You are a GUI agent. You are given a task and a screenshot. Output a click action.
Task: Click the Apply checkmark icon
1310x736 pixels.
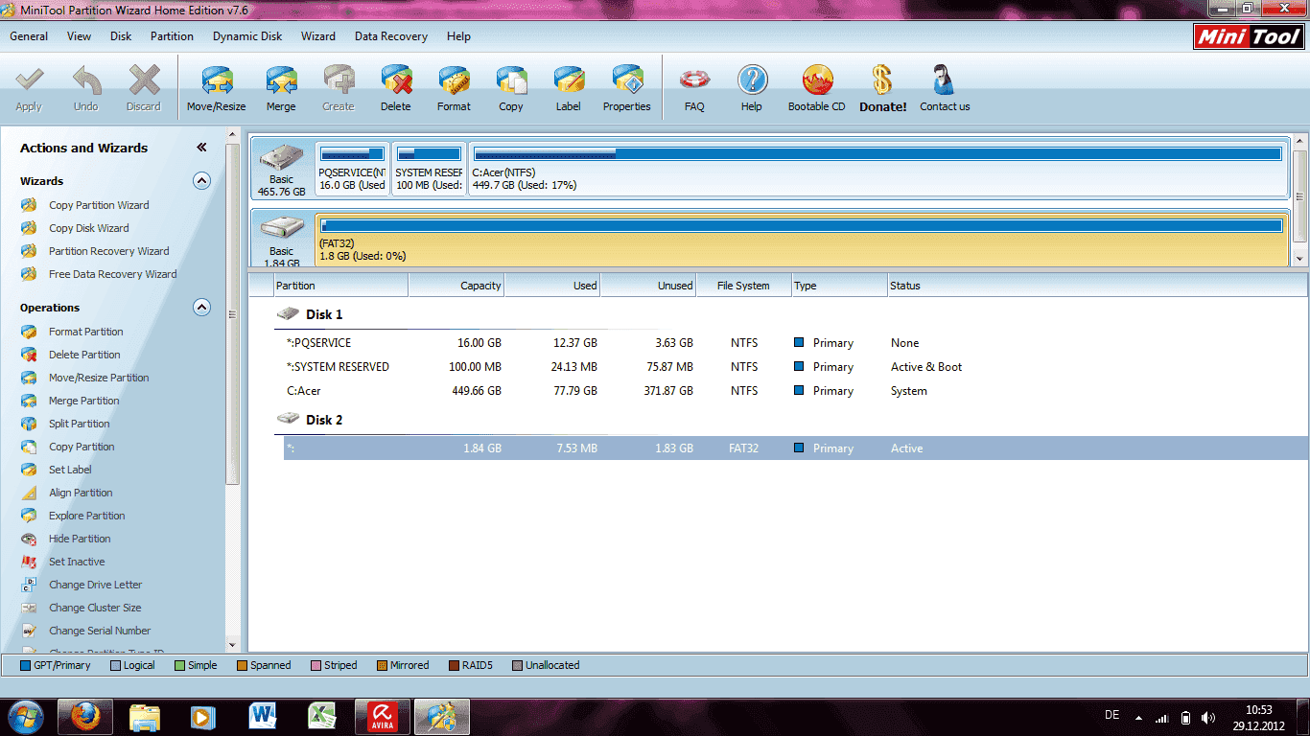(29, 80)
